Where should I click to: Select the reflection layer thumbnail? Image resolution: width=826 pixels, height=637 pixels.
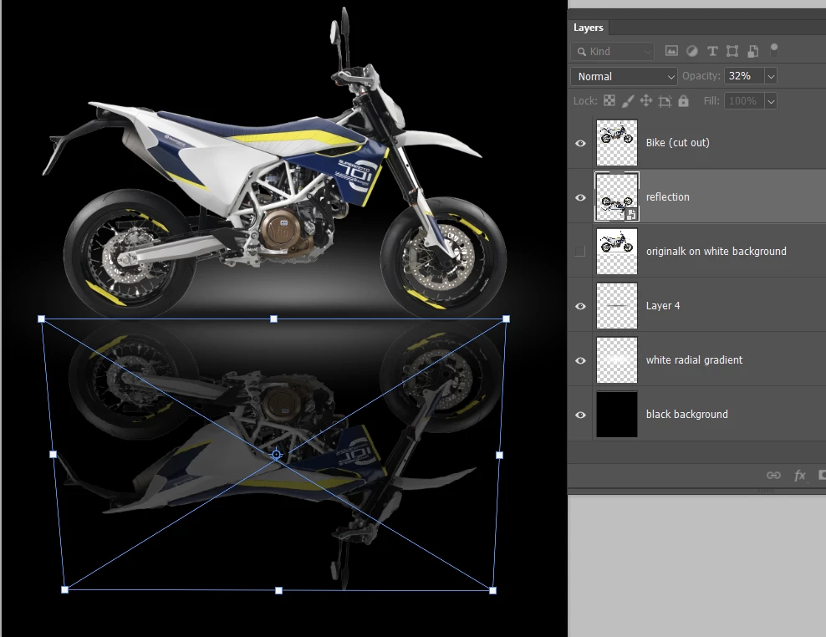point(617,197)
